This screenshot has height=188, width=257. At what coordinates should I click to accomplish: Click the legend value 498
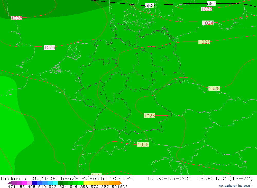32,186
